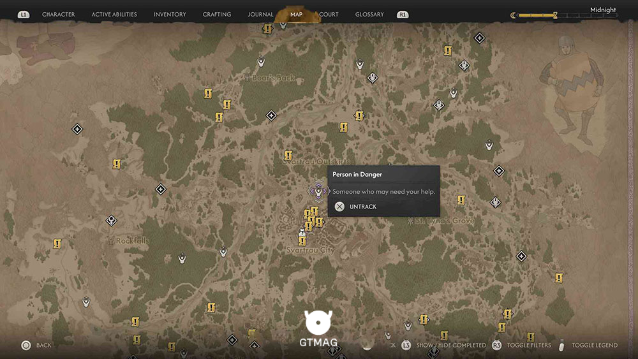Click the Back button
The width and height of the screenshot is (638, 359).
tap(43, 345)
